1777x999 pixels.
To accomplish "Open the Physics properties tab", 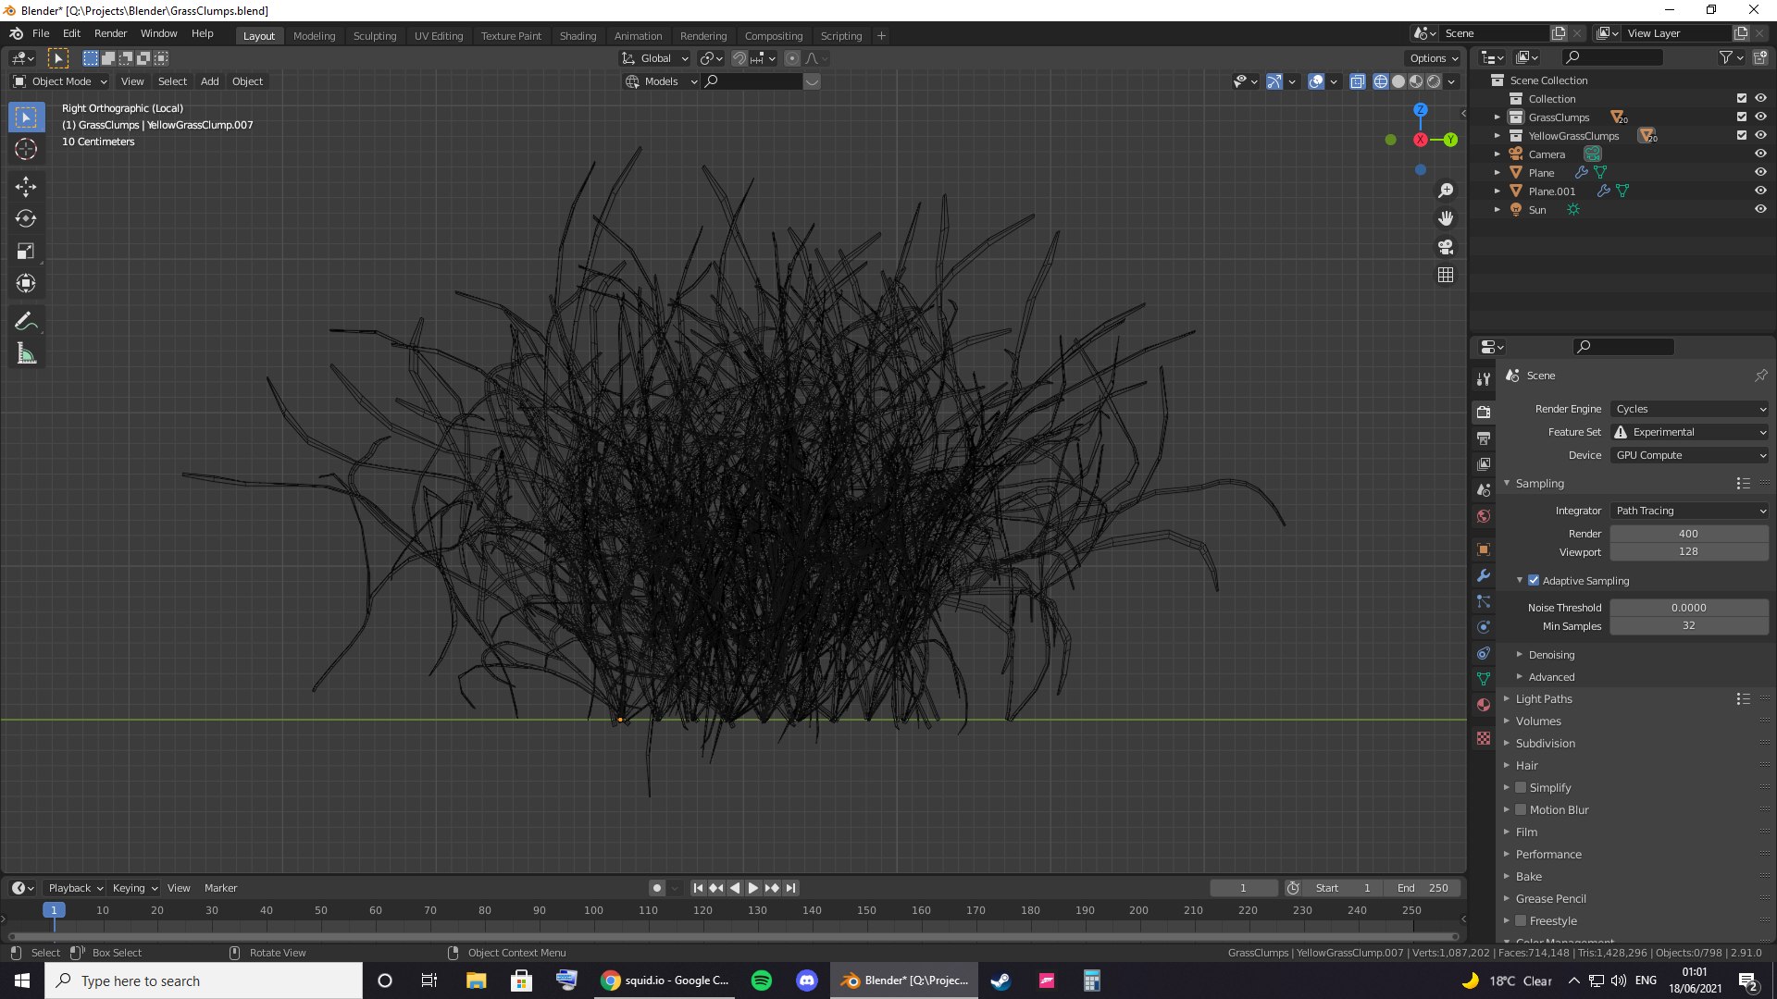I will coord(1484,627).
